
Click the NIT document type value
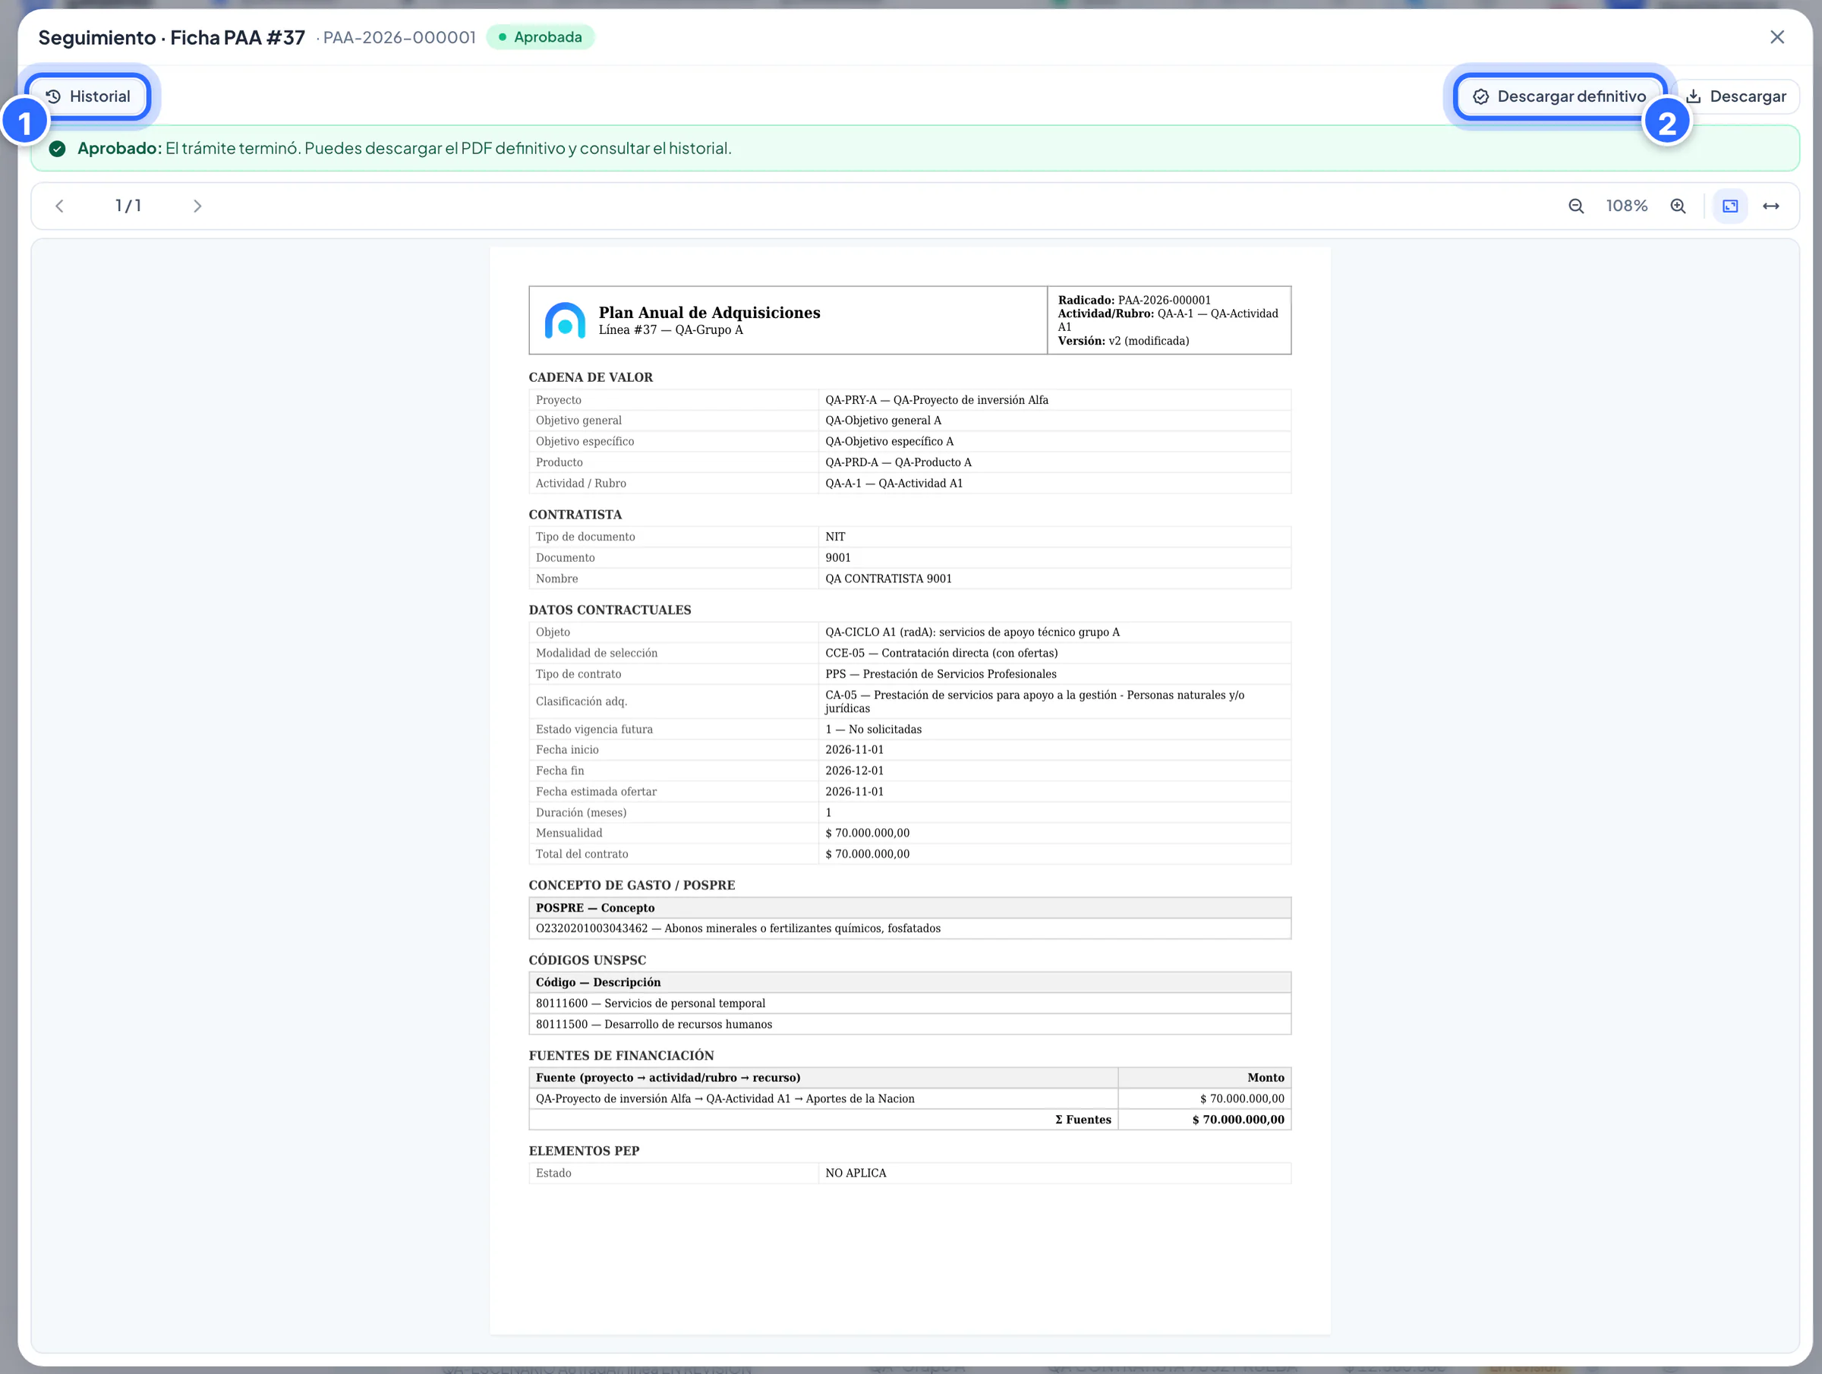pos(835,536)
